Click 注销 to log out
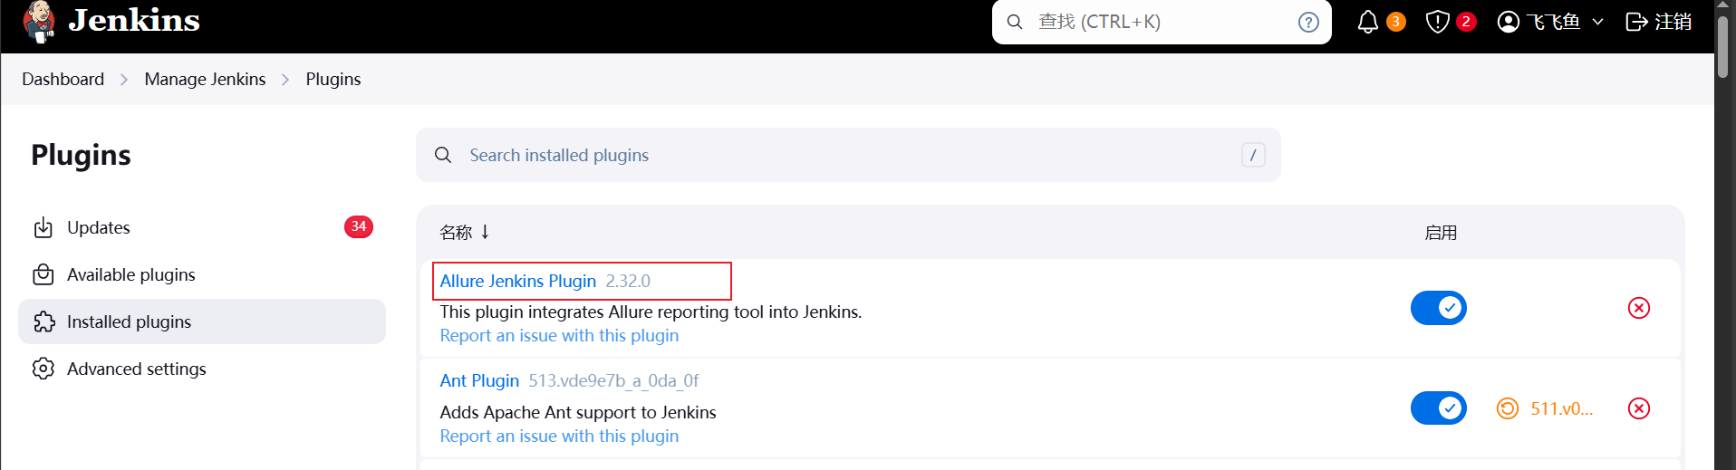This screenshot has height=470, width=1736. pos(1673,22)
